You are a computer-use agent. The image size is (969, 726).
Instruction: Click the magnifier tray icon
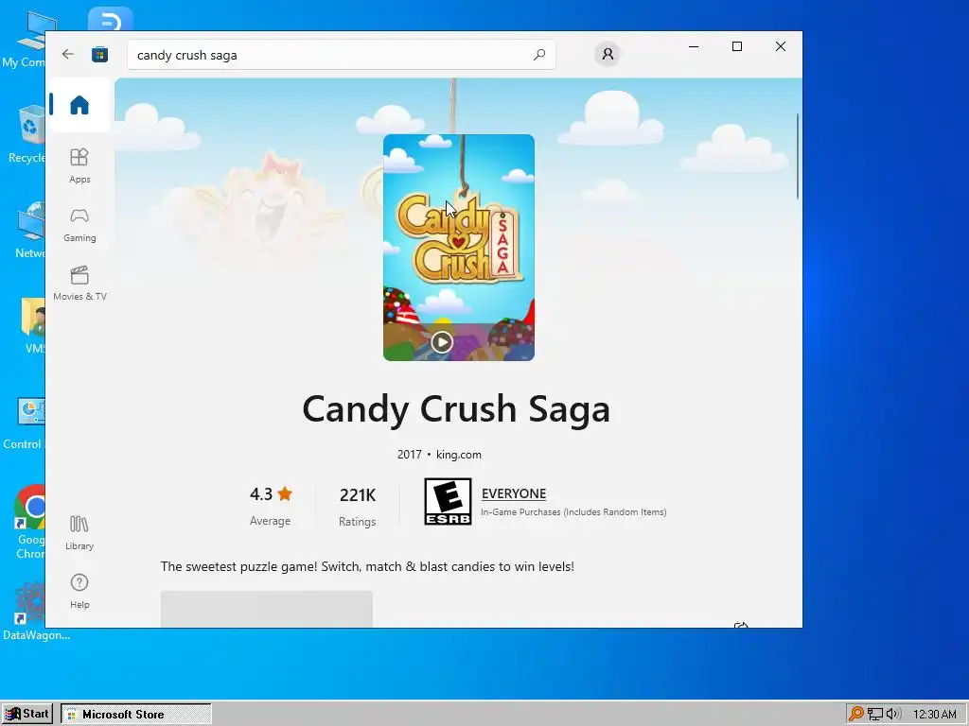pos(855,714)
